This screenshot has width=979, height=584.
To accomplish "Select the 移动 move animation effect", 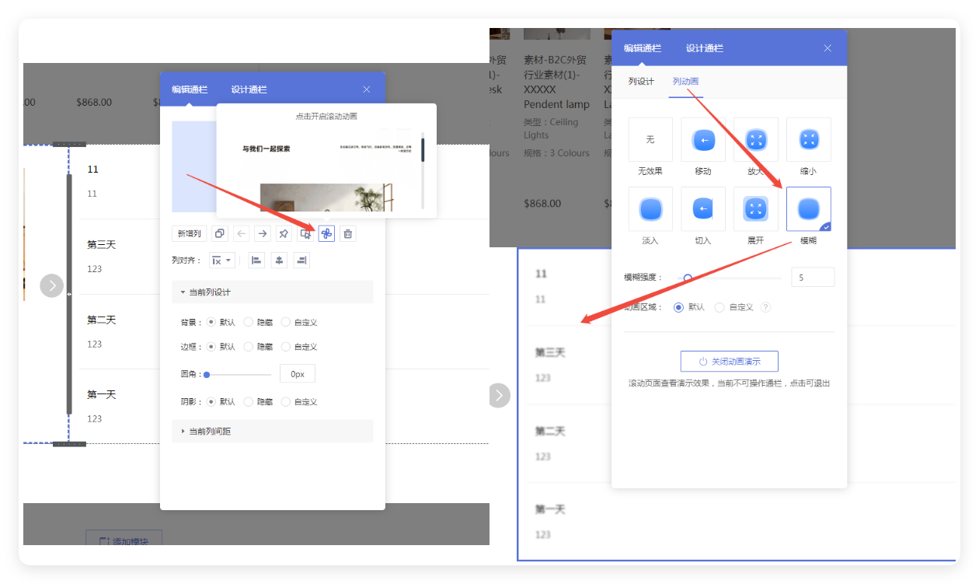I will pyautogui.click(x=703, y=140).
